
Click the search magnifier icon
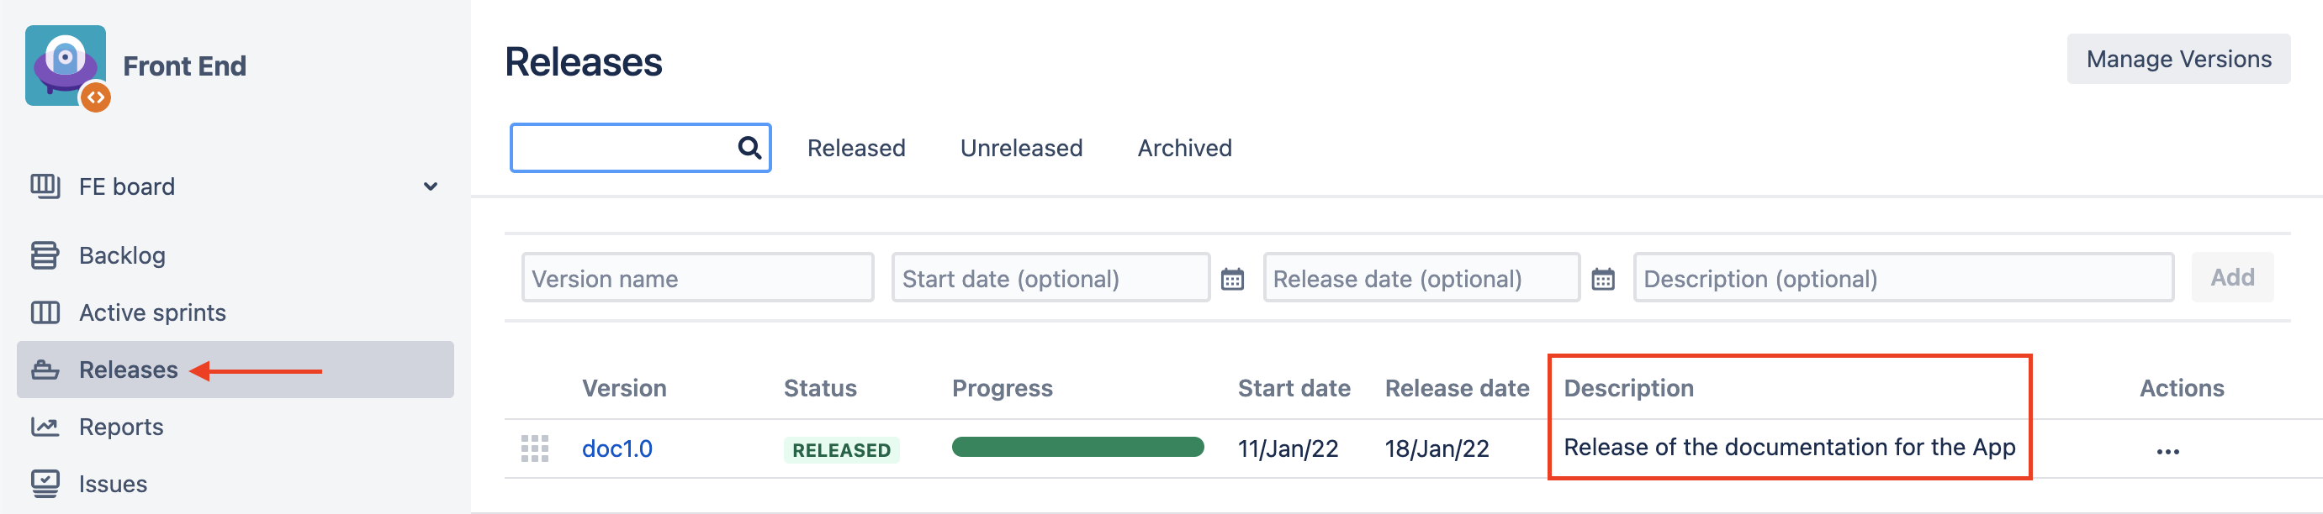click(749, 148)
